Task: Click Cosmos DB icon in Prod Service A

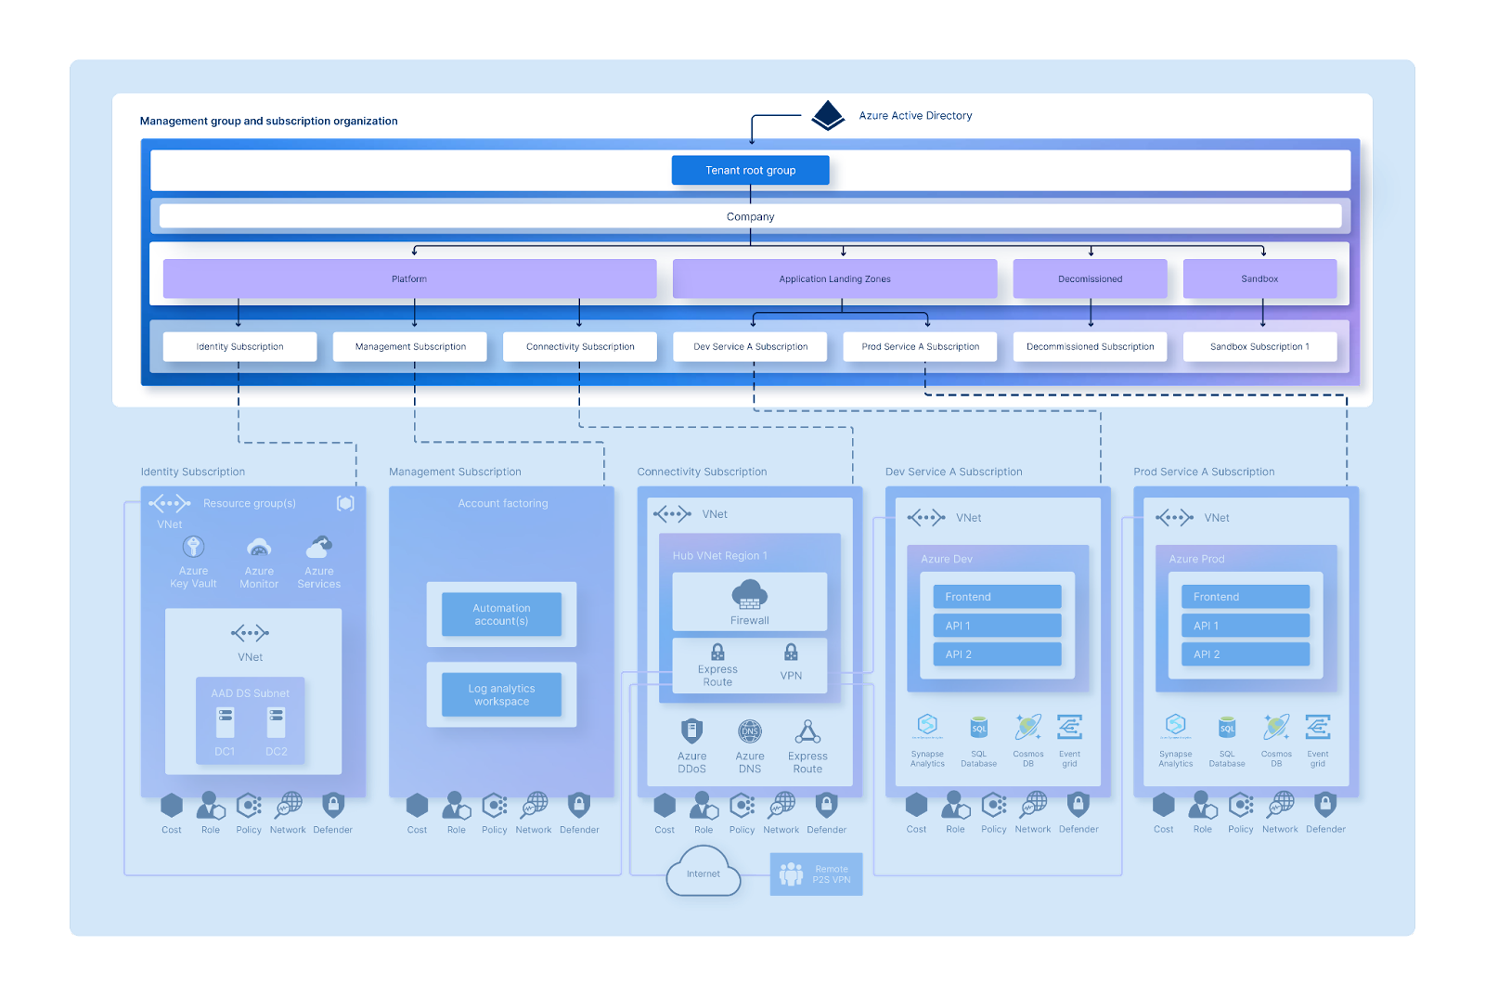Action: point(1276,726)
